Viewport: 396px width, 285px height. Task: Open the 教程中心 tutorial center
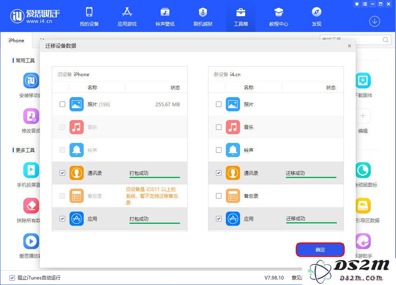click(279, 17)
